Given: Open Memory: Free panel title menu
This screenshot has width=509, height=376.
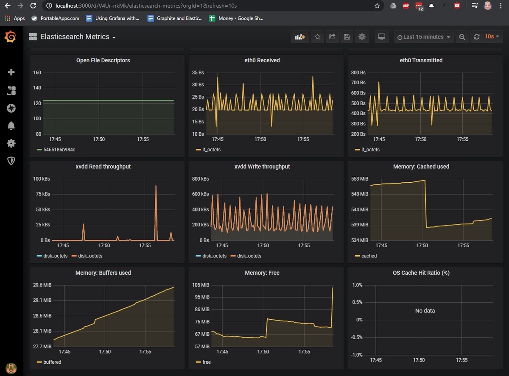Looking at the screenshot, I should point(262,273).
